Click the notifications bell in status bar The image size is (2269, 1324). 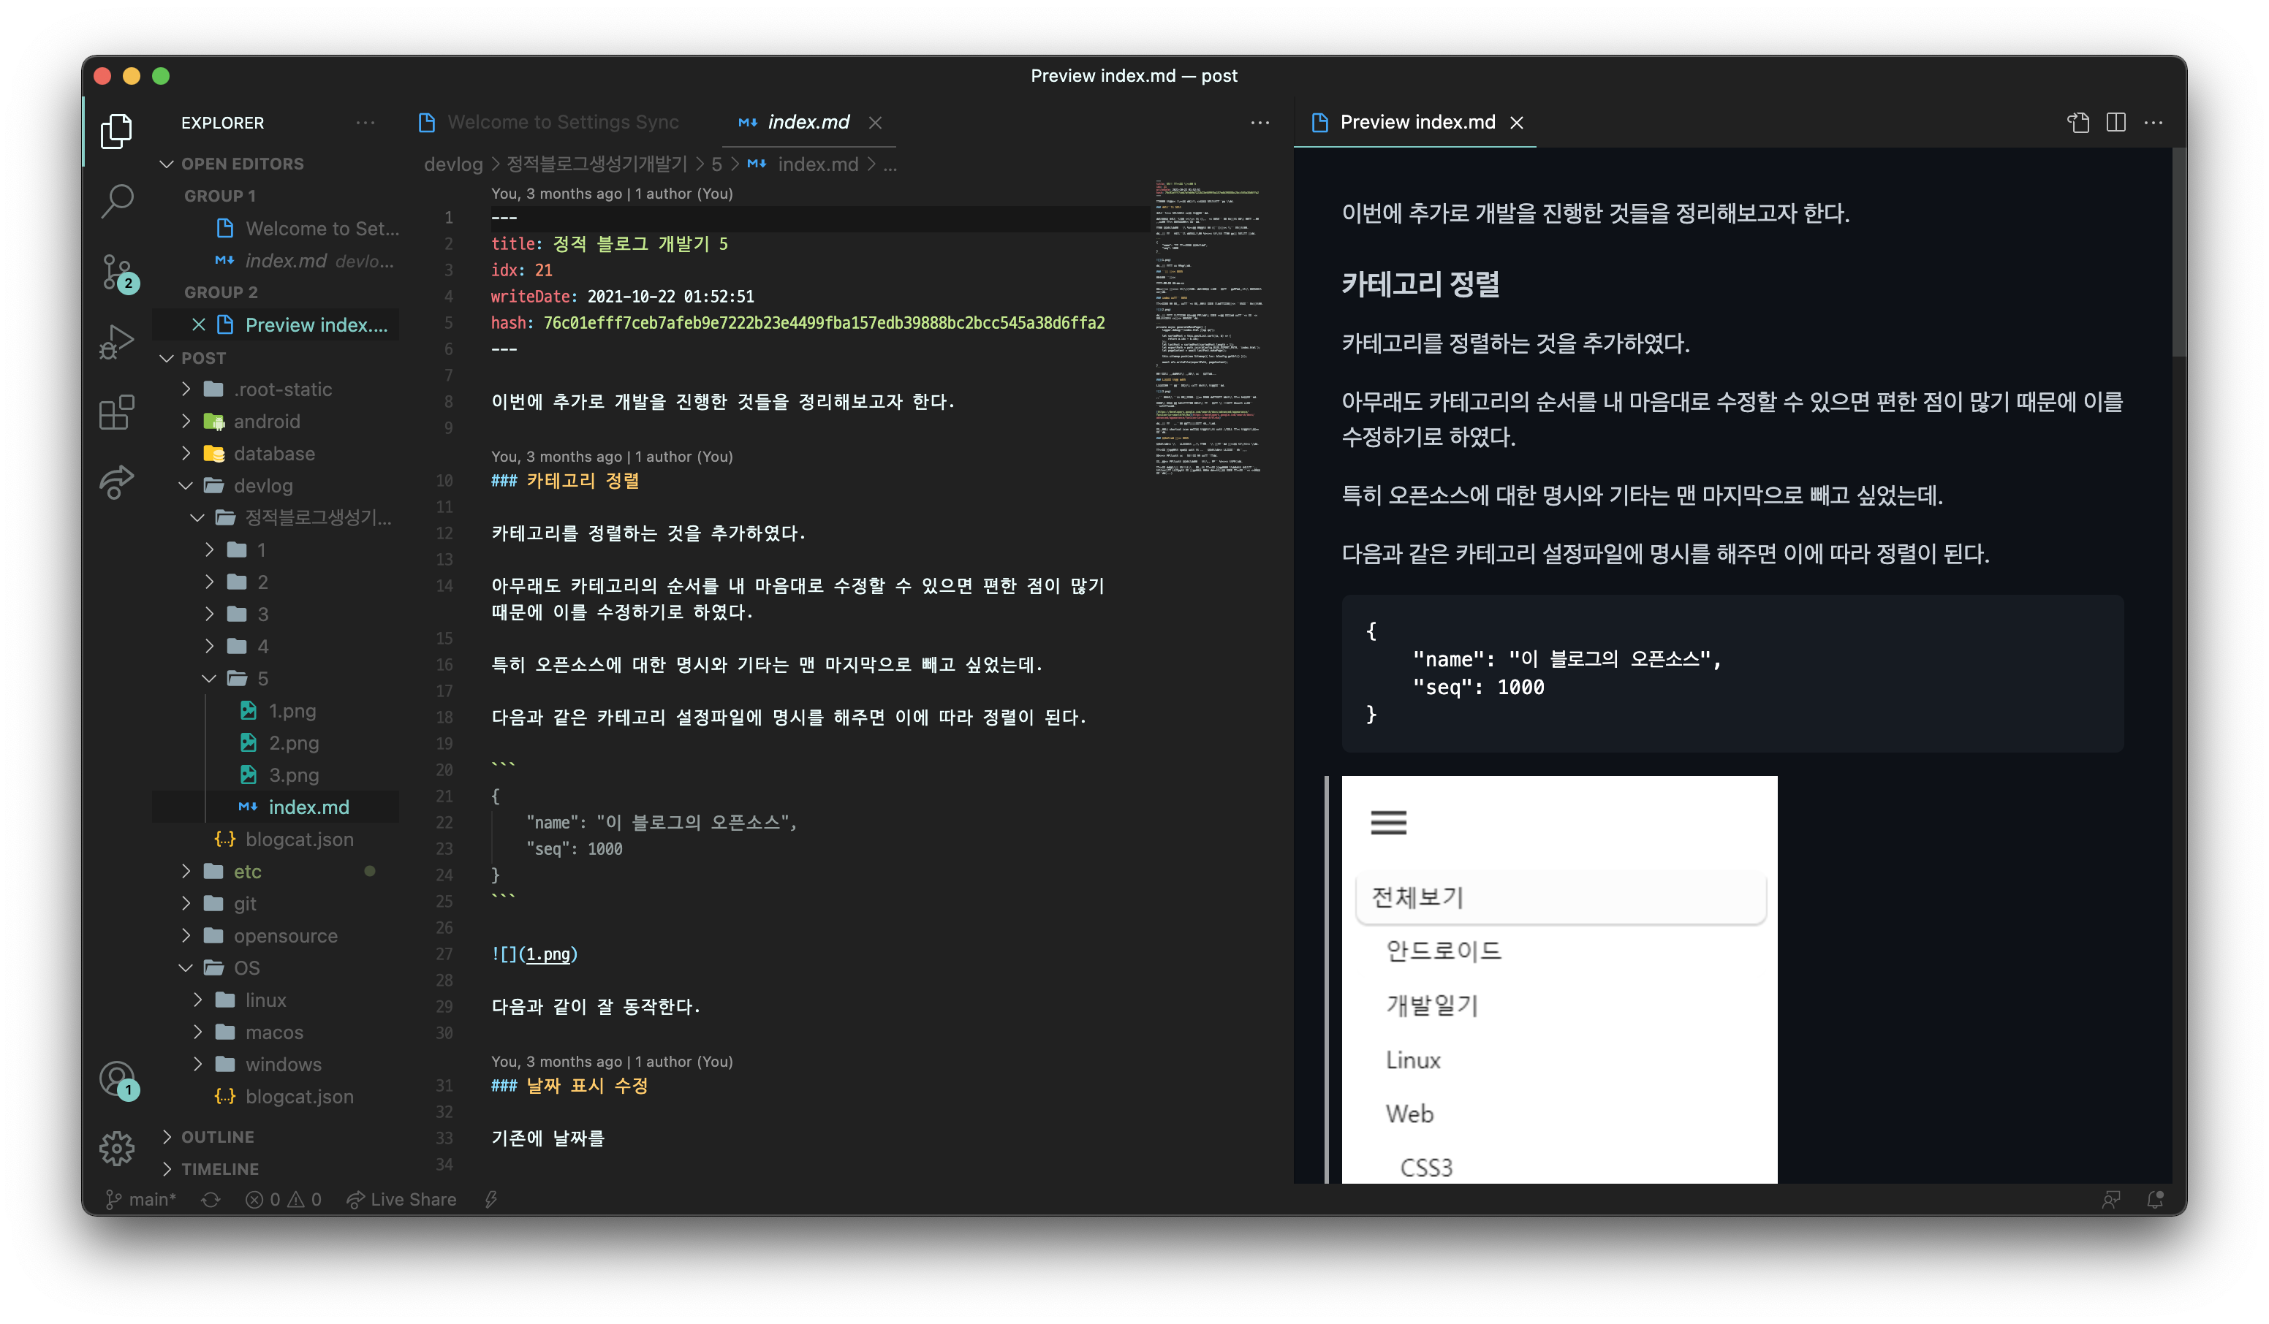(x=2155, y=1200)
